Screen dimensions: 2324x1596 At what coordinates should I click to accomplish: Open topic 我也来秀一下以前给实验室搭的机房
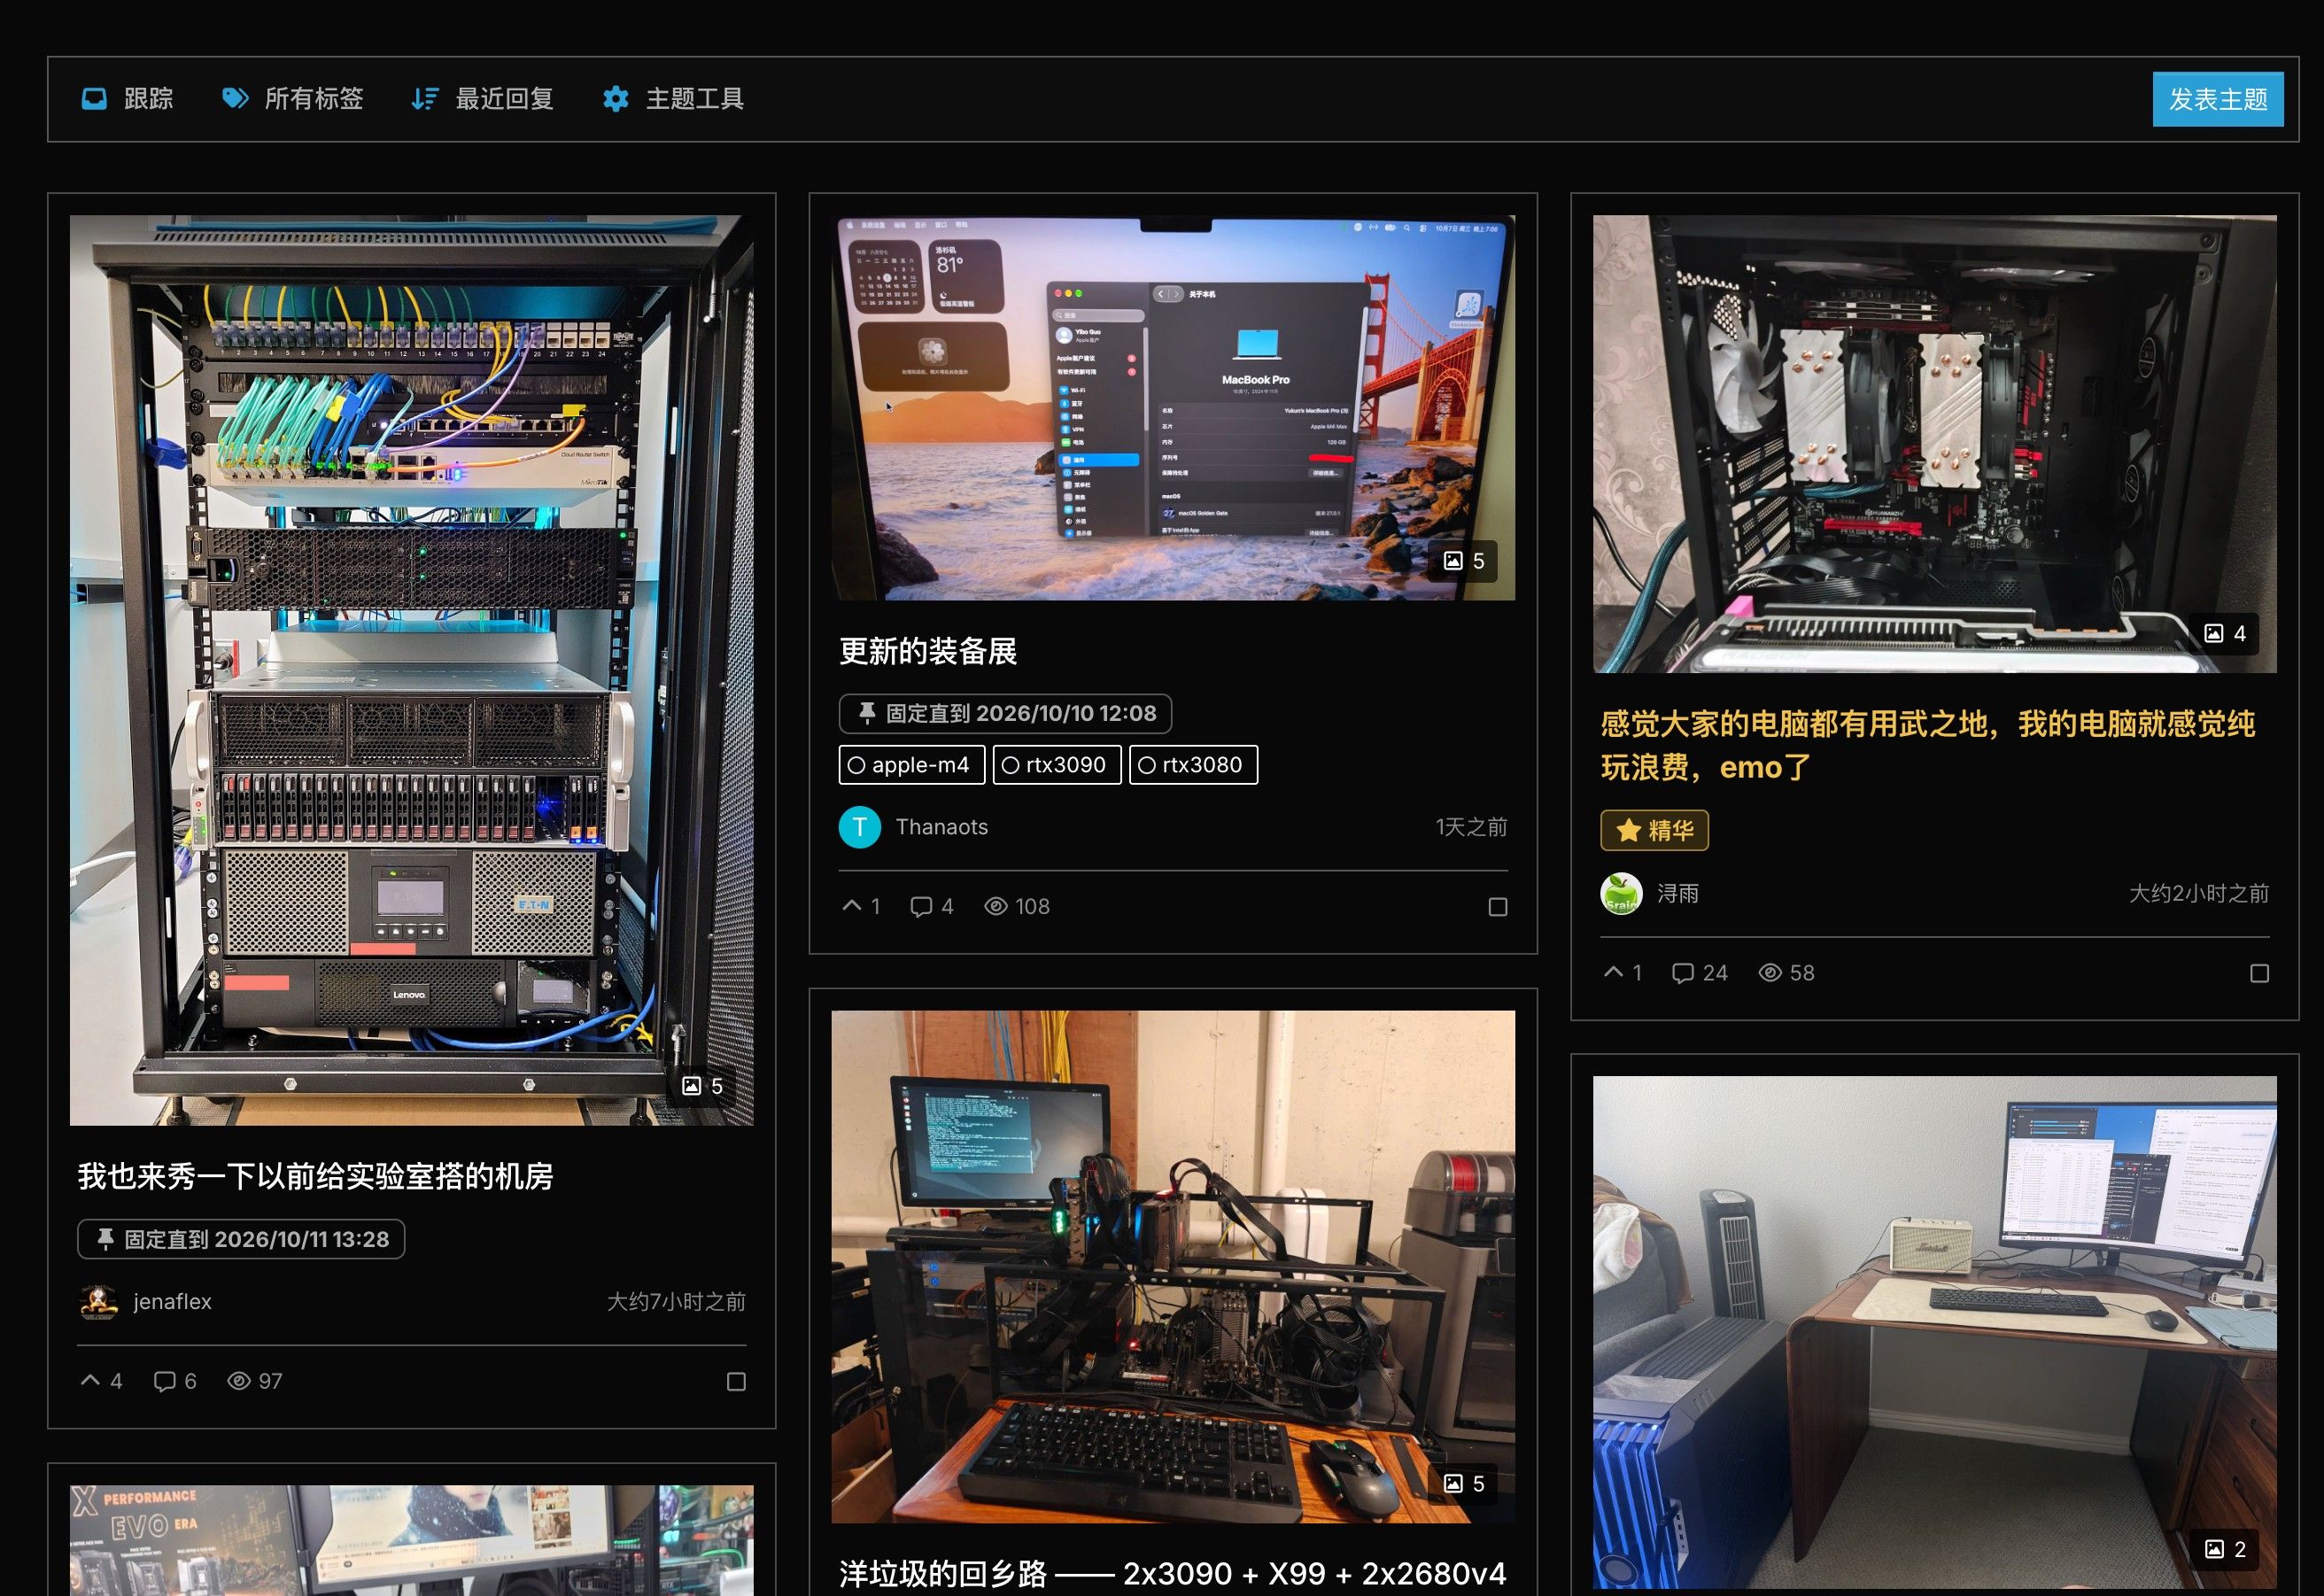pos(315,1176)
